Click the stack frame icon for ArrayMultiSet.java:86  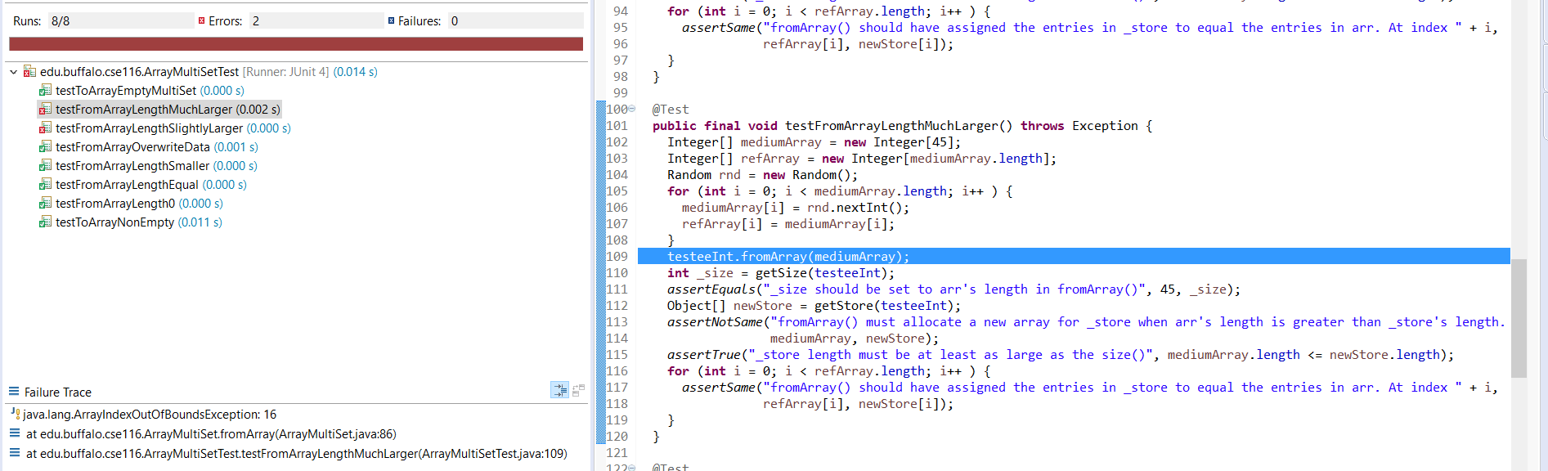coord(14,433)
